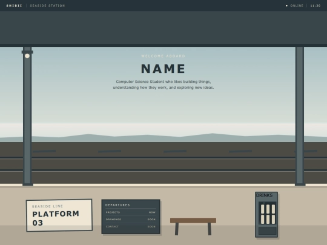Click the PLATFORM 03 Seaside Line sign
This screenshot has width=327, height=245.
pos(59,215)
